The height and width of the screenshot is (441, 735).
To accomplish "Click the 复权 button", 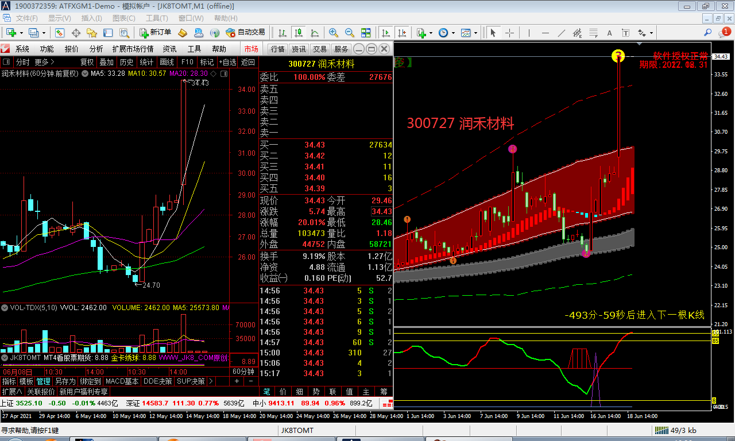I will 87,62.
